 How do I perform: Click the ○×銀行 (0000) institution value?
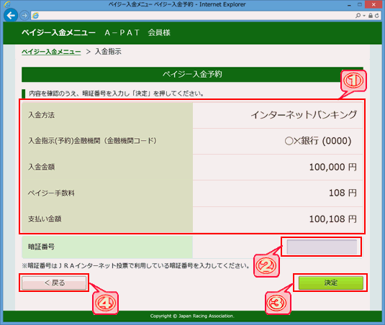318,141
